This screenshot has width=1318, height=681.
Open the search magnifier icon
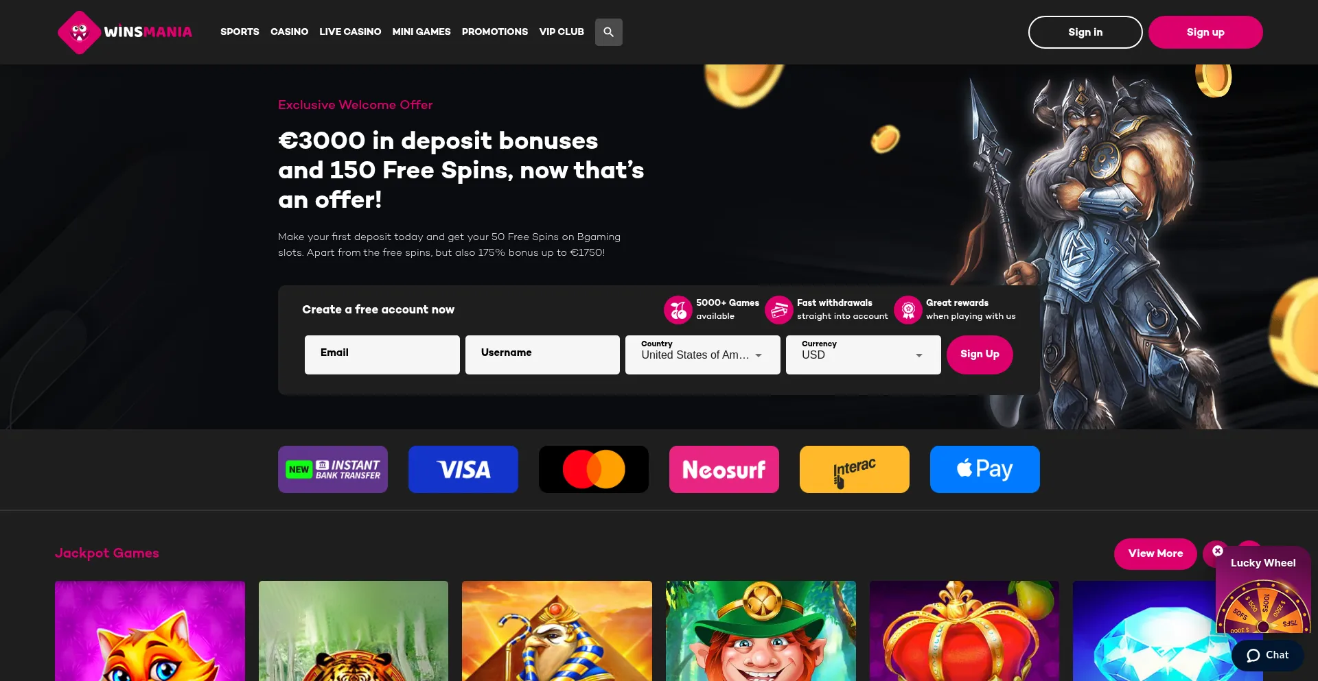(x=608, y=32)
